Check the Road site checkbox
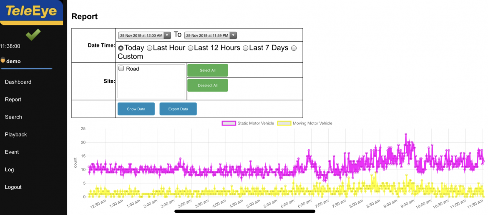 (121, 69)
